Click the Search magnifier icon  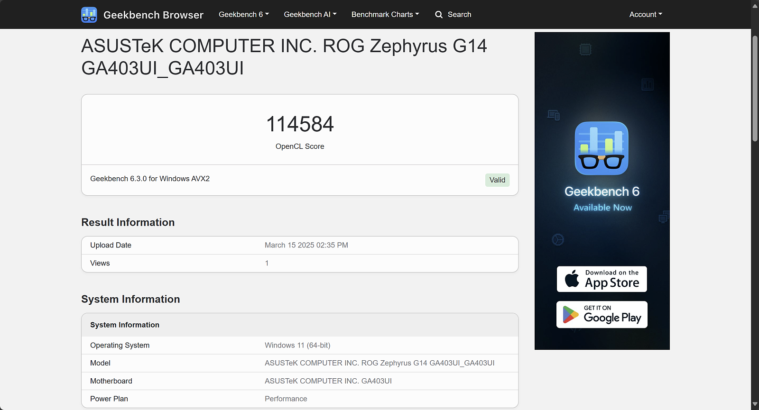point(439,15)
